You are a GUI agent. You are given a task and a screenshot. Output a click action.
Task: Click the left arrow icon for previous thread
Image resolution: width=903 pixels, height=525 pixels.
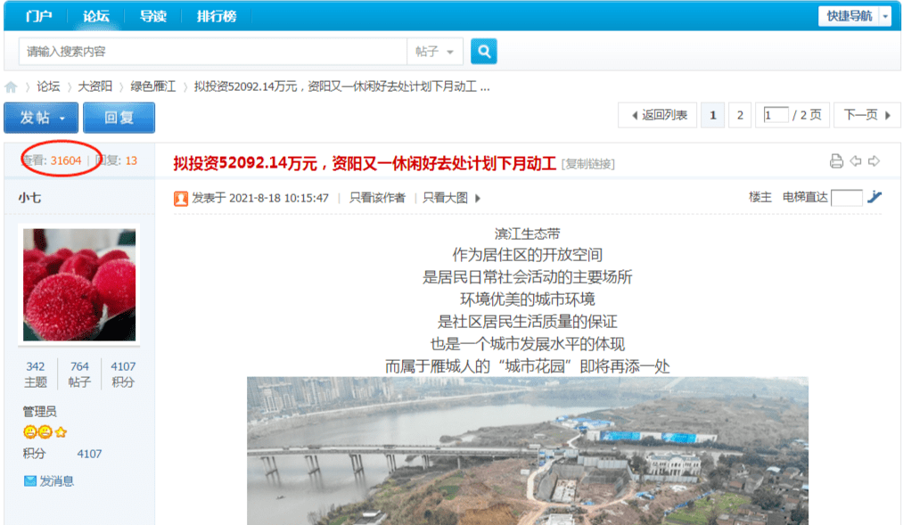pos(857,160)
